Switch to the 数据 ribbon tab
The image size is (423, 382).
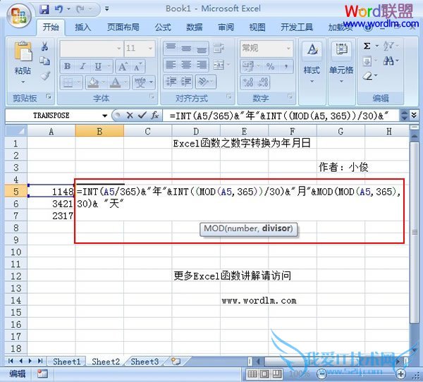click(195, 27)
